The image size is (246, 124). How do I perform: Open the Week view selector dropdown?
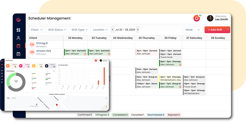pos(192,30)
